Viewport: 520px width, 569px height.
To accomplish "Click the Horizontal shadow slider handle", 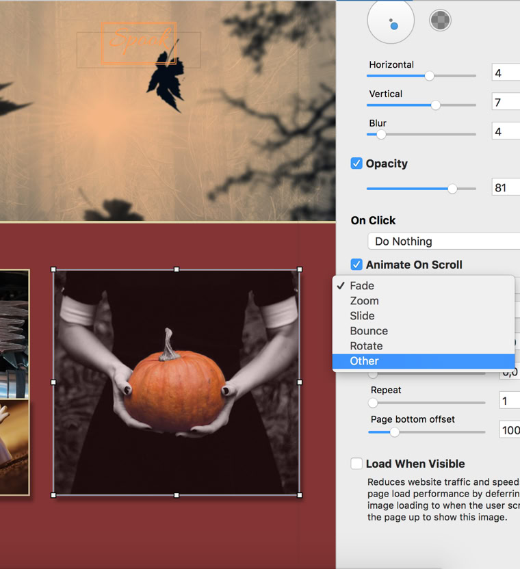I will tap(429, 76).
